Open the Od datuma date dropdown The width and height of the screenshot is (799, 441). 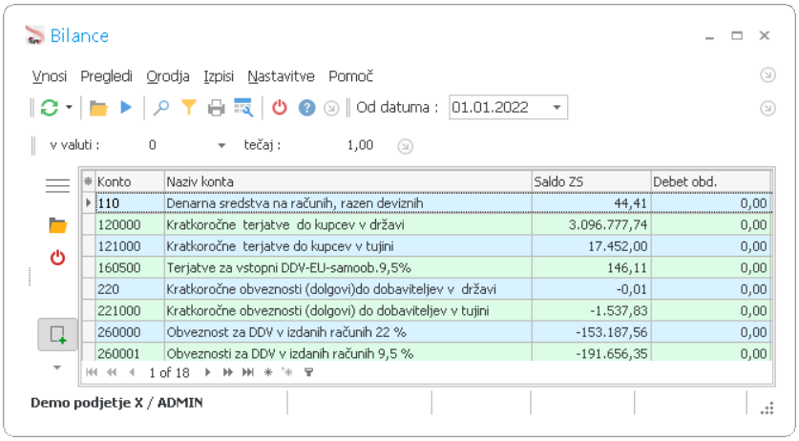[x=557, y=108]
